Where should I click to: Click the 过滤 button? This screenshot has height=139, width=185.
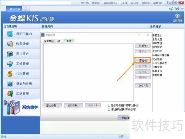tap(143, 46)
